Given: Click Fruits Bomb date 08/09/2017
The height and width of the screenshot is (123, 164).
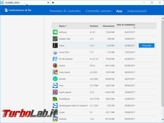Looking at the screenshot, I should pyautogui.click(x=130, y=72).
